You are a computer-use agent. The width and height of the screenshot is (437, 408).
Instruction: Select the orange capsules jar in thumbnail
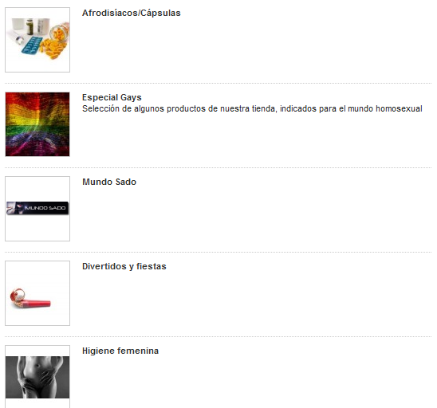click(x=59, y=32)
